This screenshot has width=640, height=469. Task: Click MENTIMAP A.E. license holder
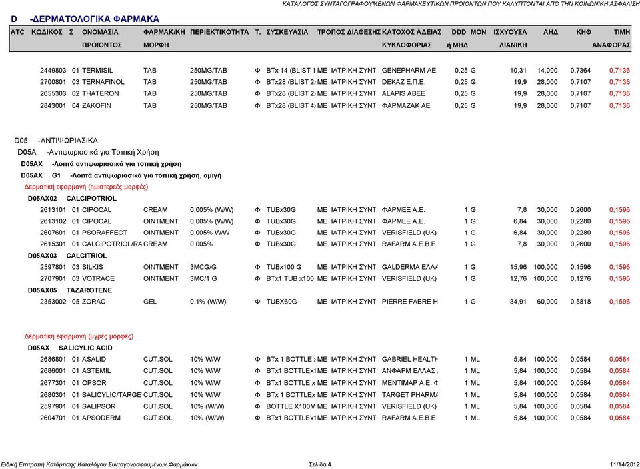pos(410,383)
